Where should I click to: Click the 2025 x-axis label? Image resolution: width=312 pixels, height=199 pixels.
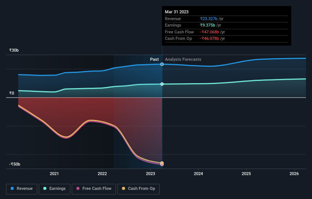(x=246, y=174)
